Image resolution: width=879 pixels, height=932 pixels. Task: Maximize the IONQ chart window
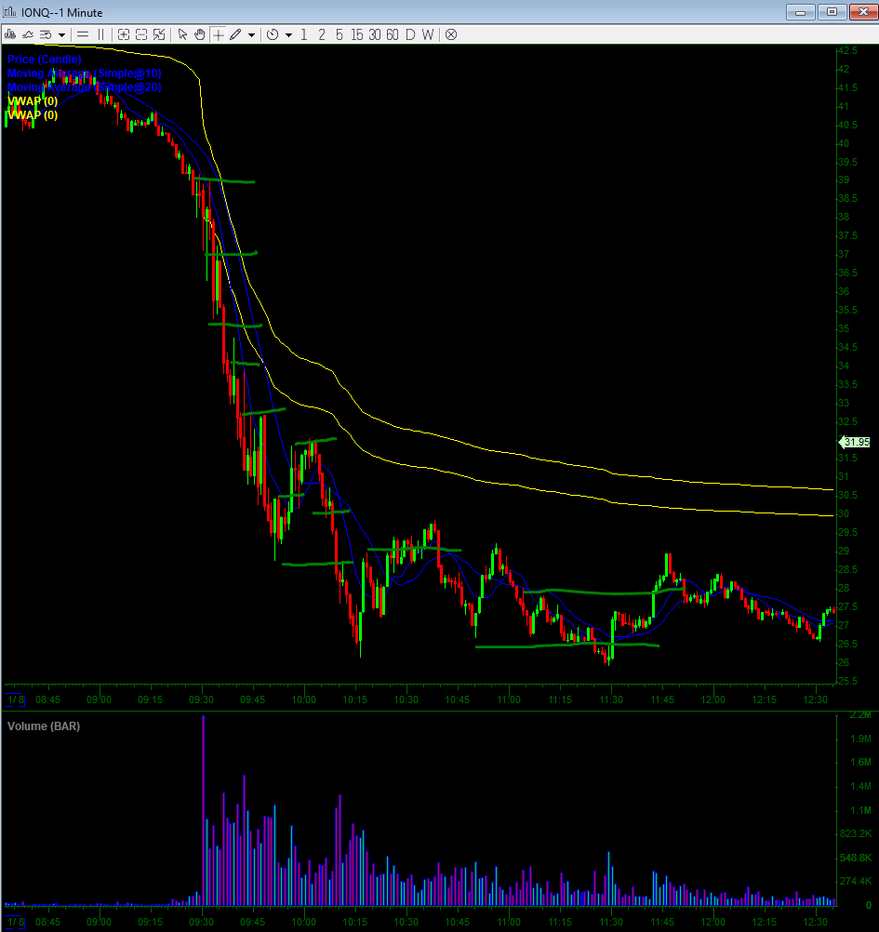832,12
